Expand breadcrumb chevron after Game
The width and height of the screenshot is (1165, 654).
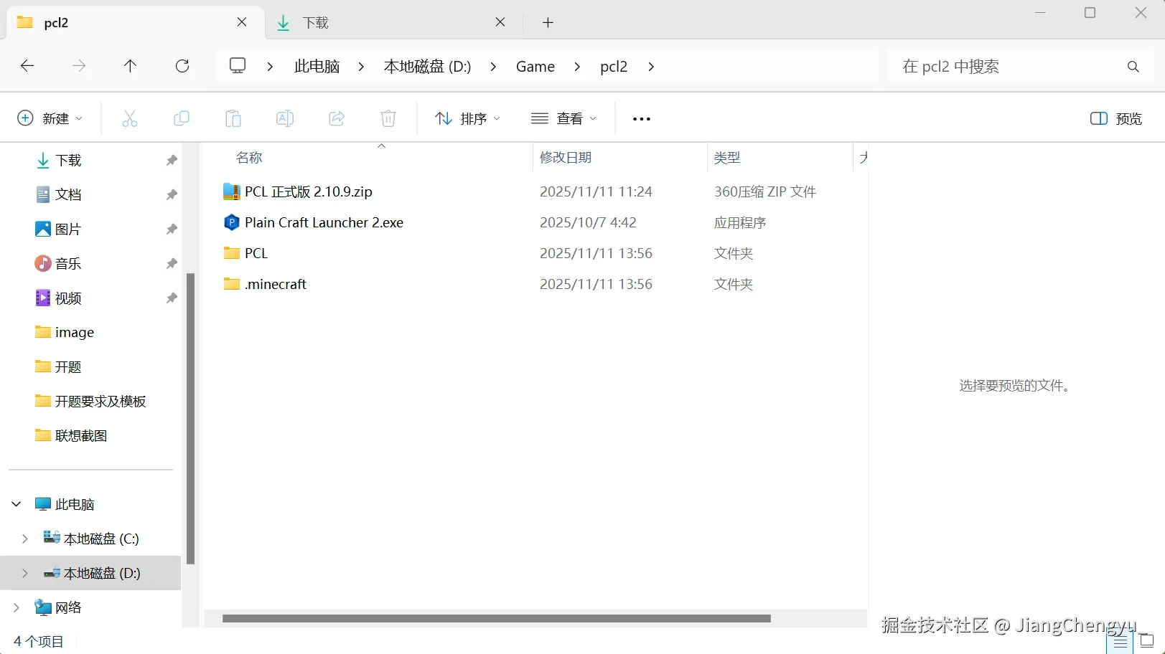pos(577,67)
